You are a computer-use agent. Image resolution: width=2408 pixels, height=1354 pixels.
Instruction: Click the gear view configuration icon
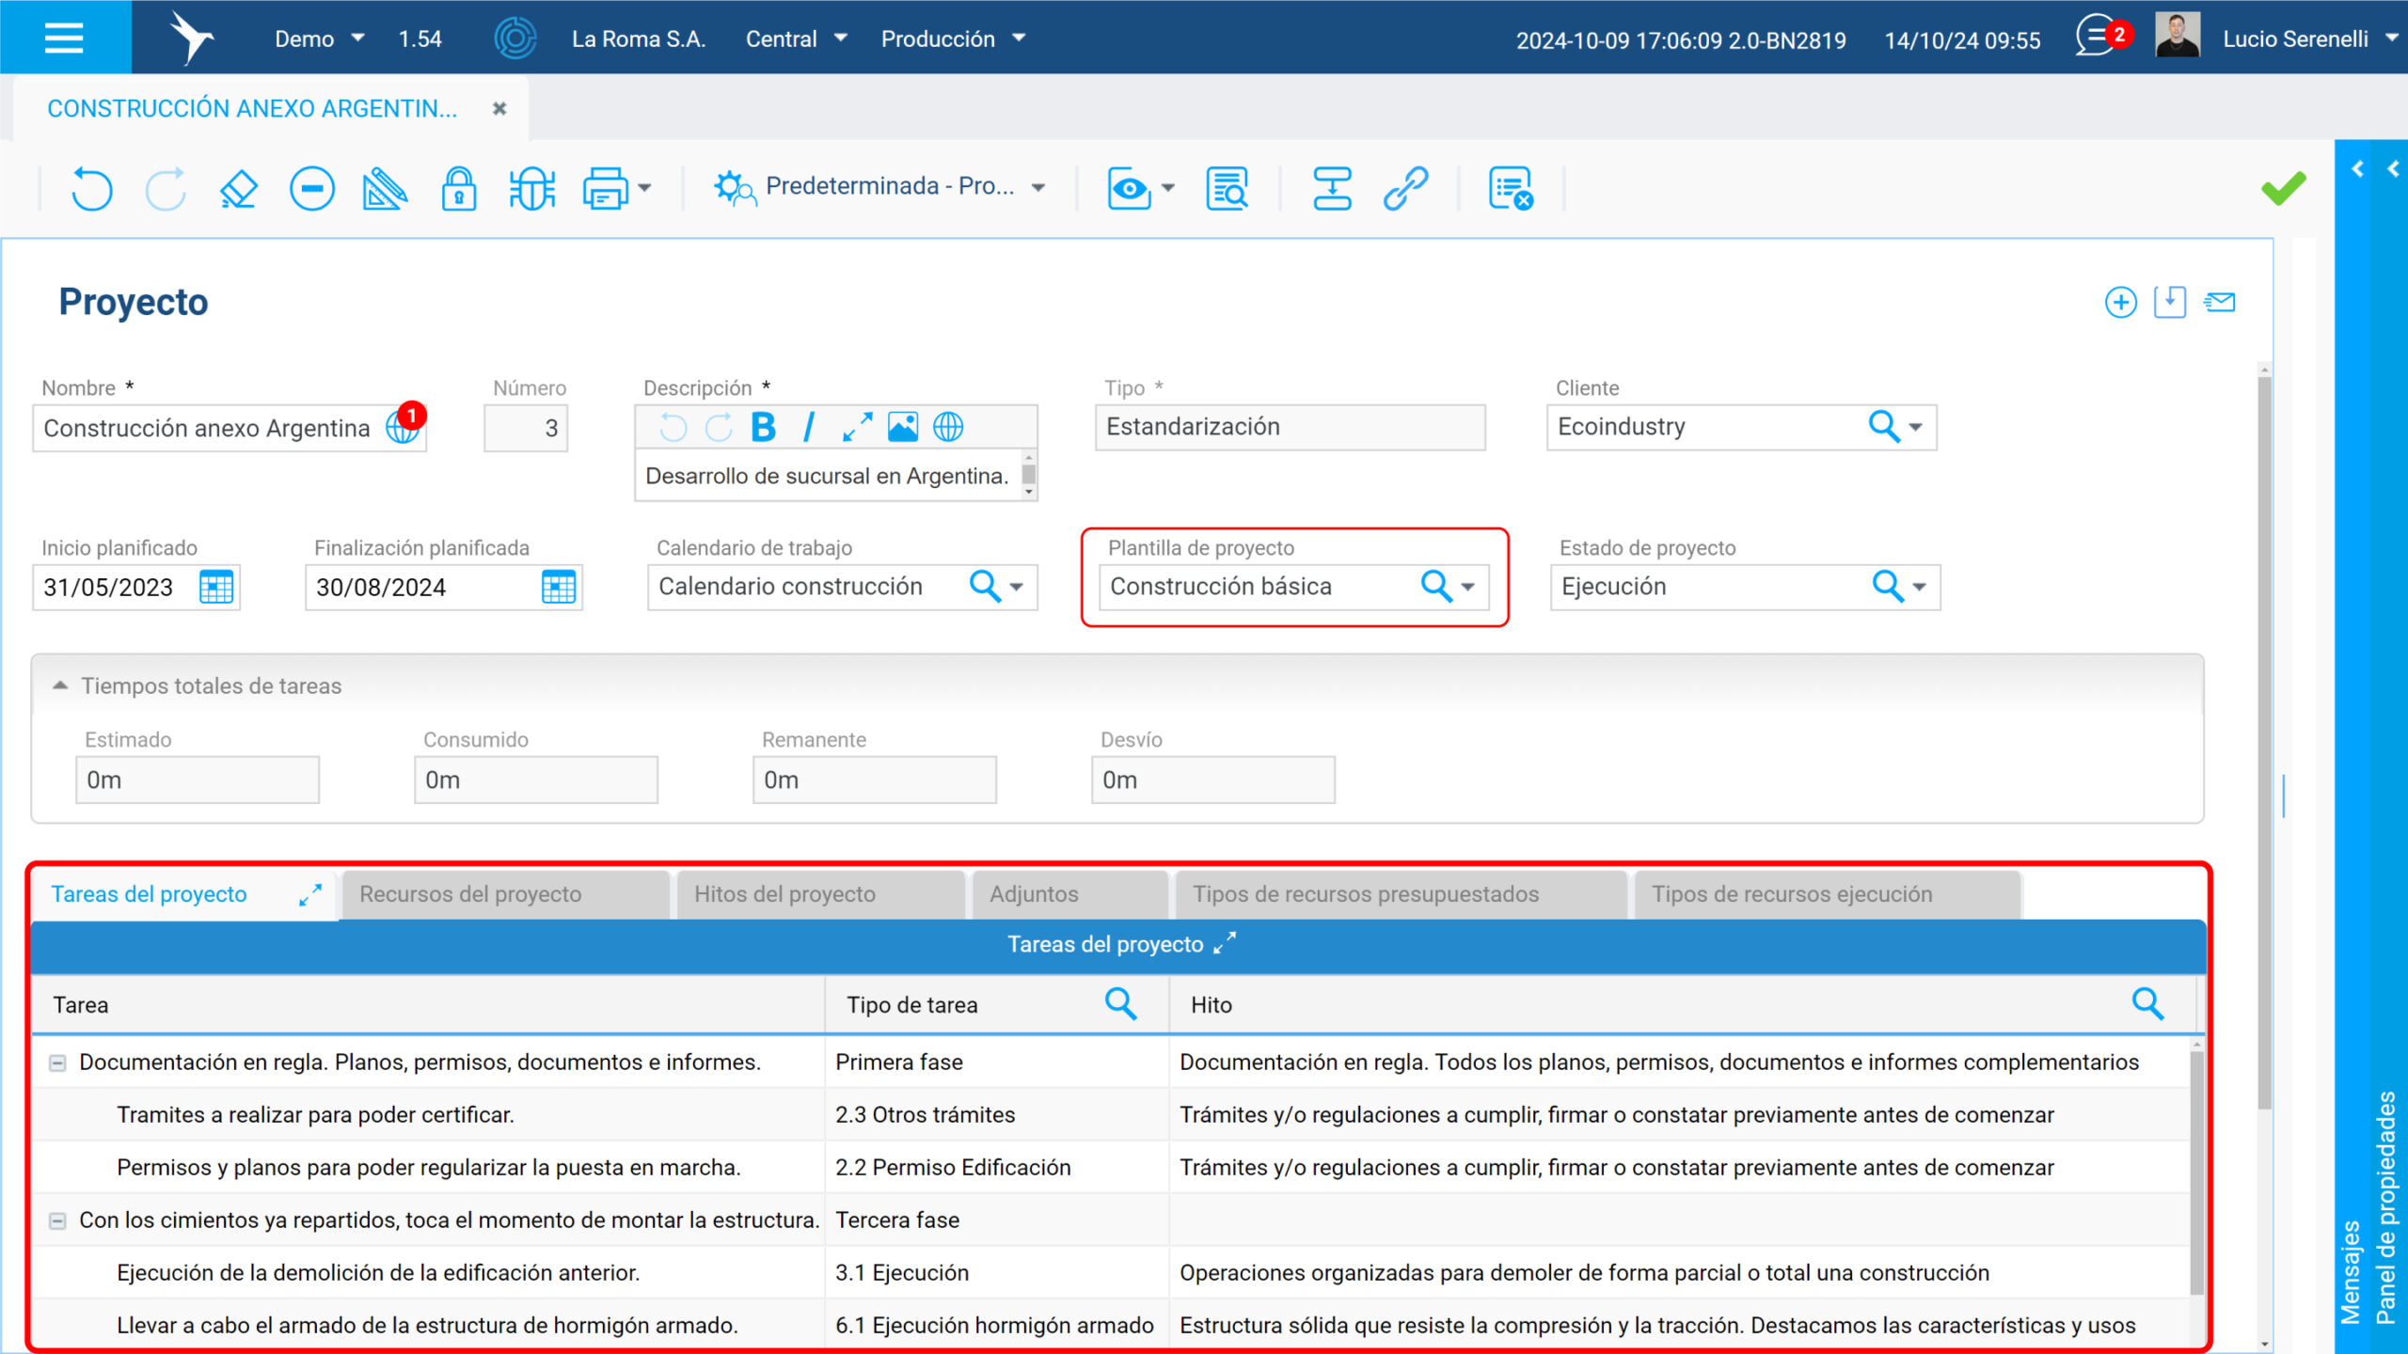(734, 188)
